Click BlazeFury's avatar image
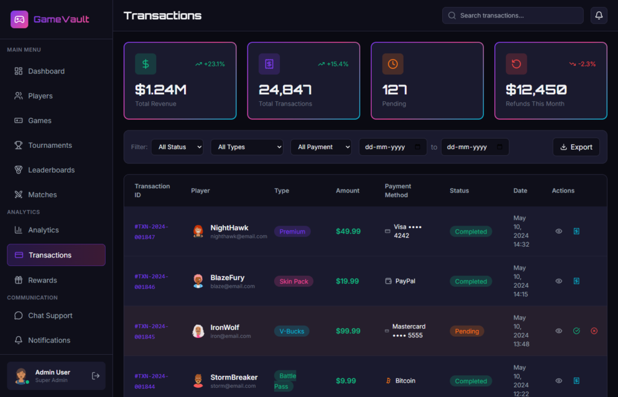The width and height of the screenshot is (618, 397). pyautogui.click(x=198, y=281)
